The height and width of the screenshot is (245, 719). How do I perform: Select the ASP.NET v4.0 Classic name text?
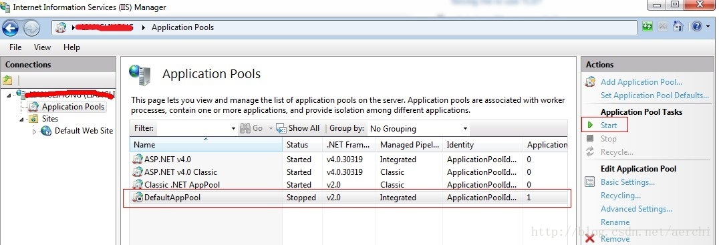pyautogui.click(x=180, y=172)
